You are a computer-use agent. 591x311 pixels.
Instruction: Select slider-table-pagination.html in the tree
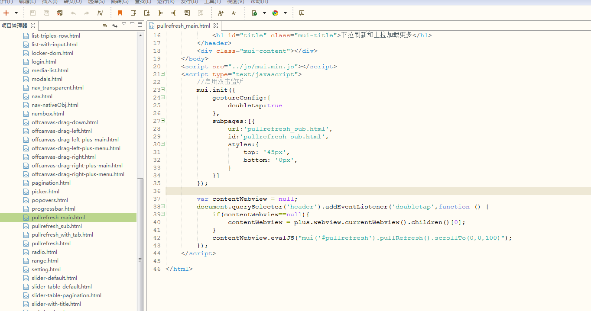coord(66,295)
